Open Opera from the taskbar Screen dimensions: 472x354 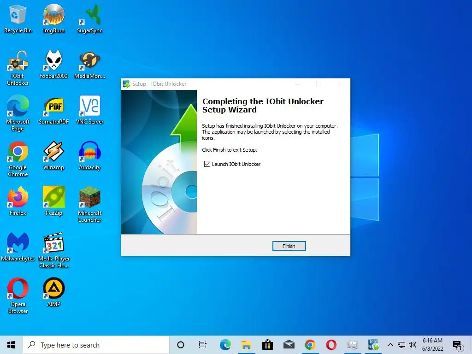pyautogui.click(x=331, y=345)
